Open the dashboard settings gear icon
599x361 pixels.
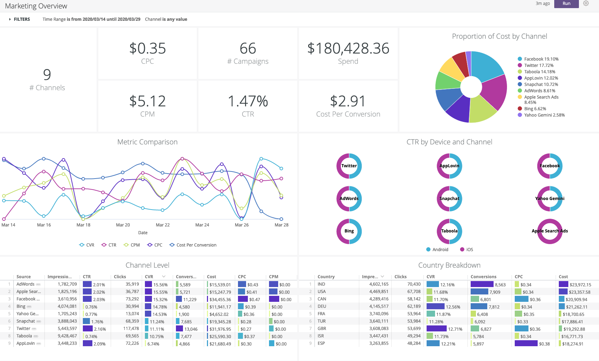tap(586, 4)
